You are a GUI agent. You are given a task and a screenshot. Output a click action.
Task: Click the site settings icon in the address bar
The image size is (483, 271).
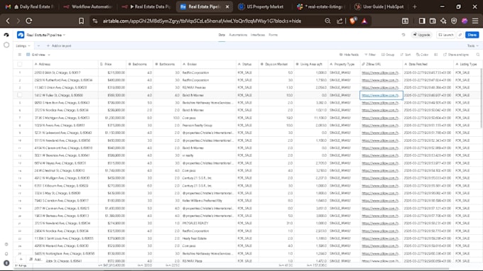pyautogui.click(x=95, y=21)
